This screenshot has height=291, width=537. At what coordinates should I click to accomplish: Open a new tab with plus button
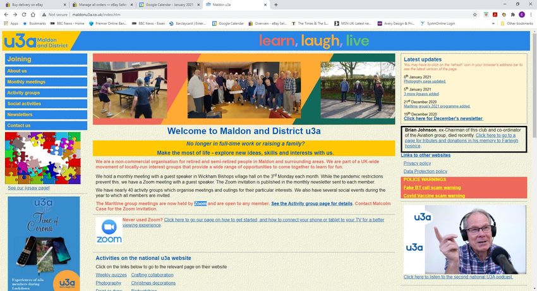[275, 5]
